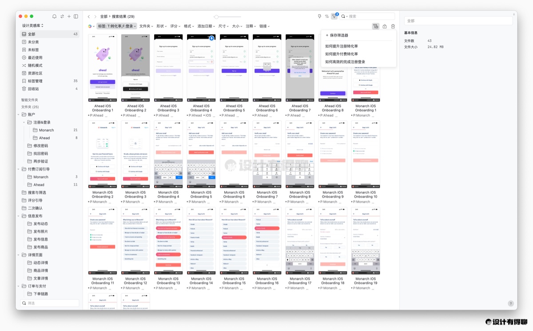Open 回收站 in the sidebar
This screenshot has height=331, width=533.
point(50,89)
